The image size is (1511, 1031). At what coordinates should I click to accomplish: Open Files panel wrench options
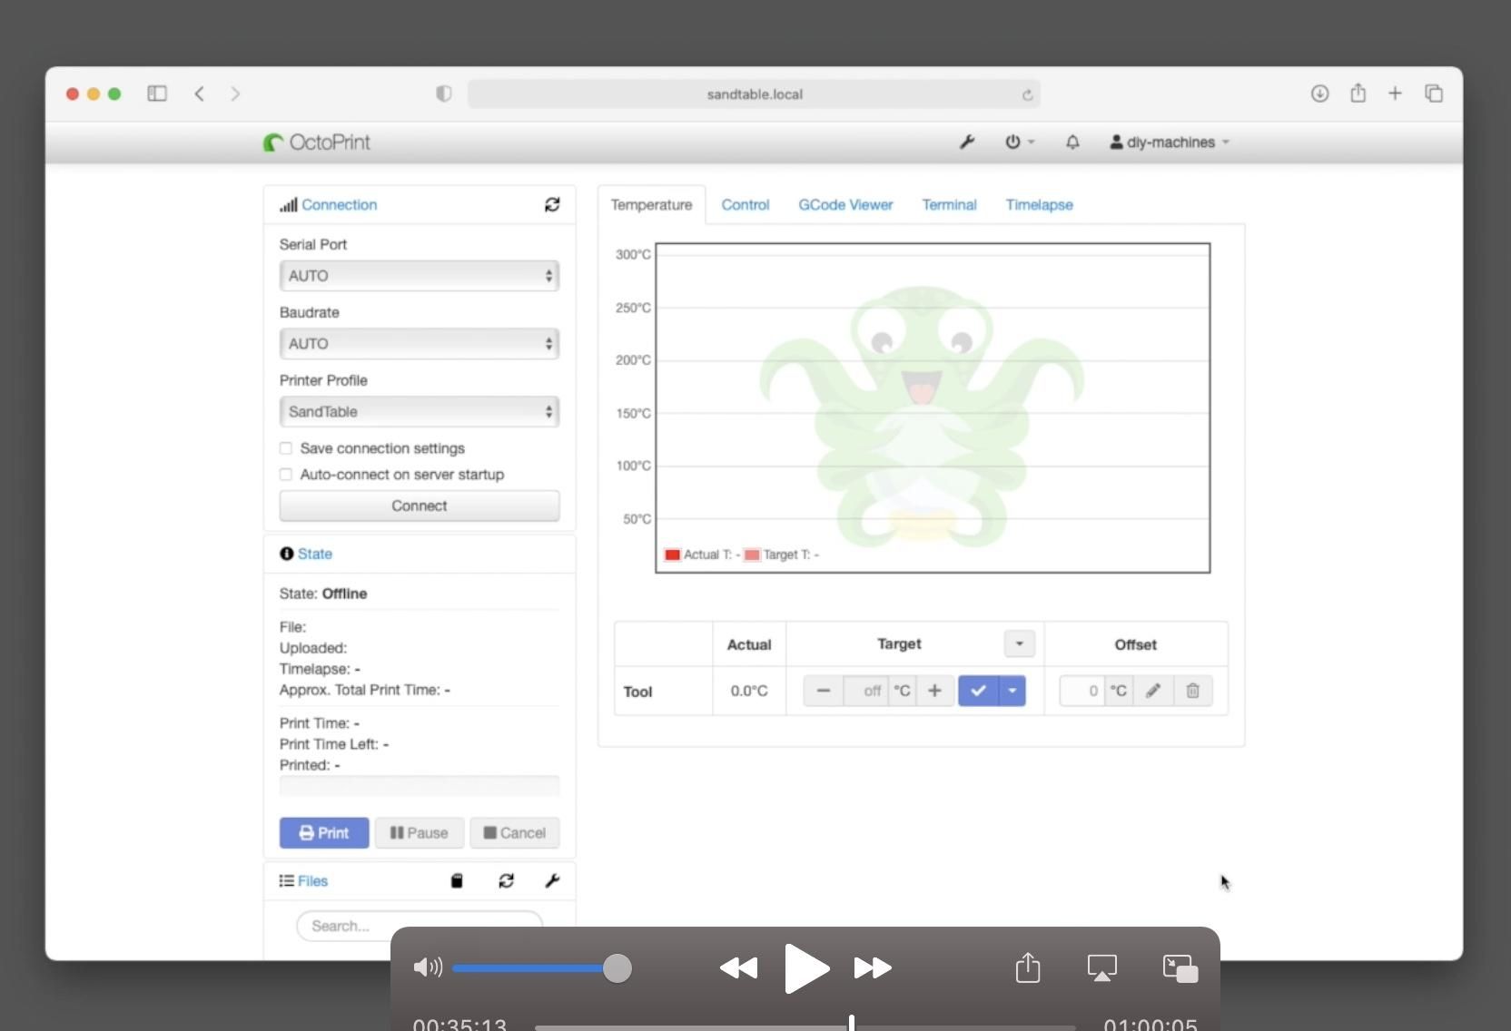tap(552, 880)
